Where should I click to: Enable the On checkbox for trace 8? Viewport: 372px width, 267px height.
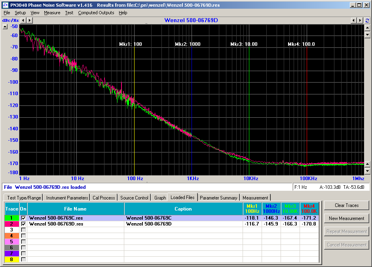point(23,259)
